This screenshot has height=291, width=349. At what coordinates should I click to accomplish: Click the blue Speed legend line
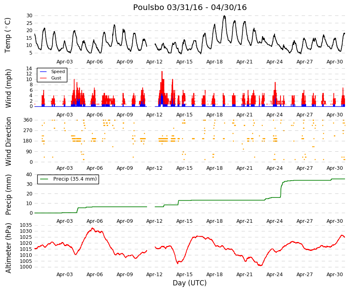tap(43, 71)
